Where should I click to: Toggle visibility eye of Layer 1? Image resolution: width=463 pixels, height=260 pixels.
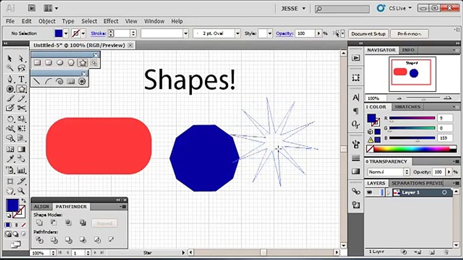369,192
